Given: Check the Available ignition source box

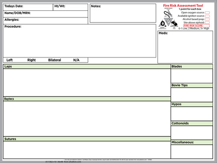Looking at the screenshot, I should tap(207, 16).
